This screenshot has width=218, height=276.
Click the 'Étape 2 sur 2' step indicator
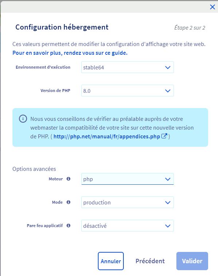click(190, 28)
